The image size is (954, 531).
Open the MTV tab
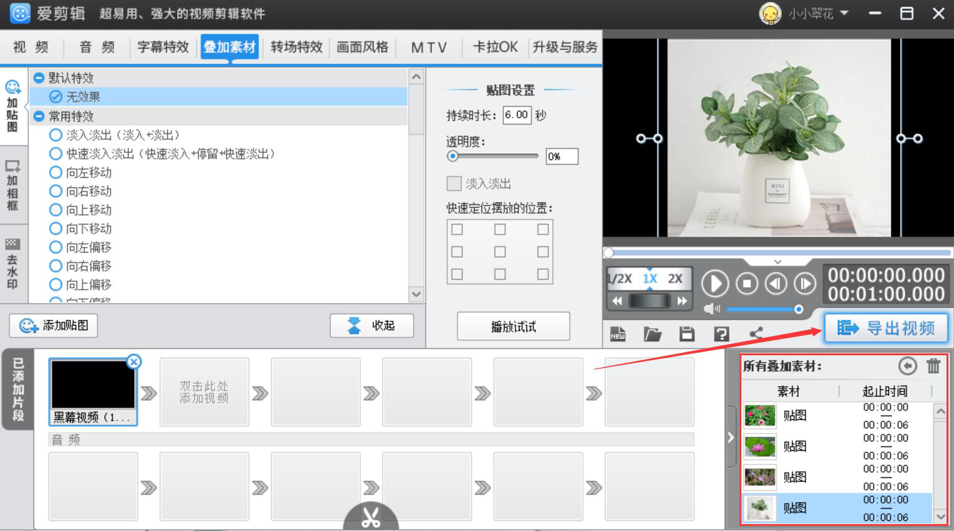click(x=429, y=47)
